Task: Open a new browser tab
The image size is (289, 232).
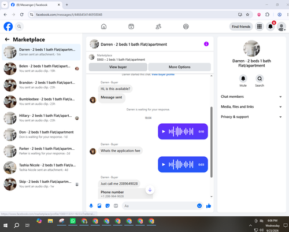Action: point(67,5)
